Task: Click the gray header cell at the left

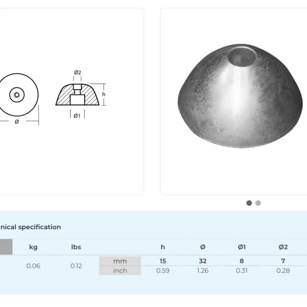Action: [6, 247]
